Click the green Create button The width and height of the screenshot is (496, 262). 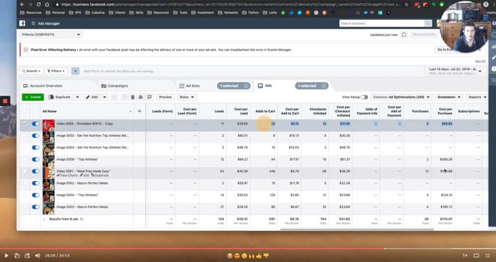pyautogui.click(x=33, y=97)
